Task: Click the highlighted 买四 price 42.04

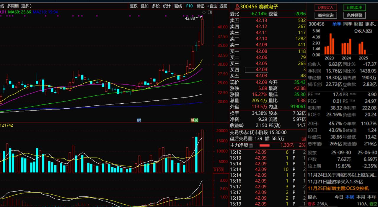Action: pyautogui.click(x=256, y=69)
